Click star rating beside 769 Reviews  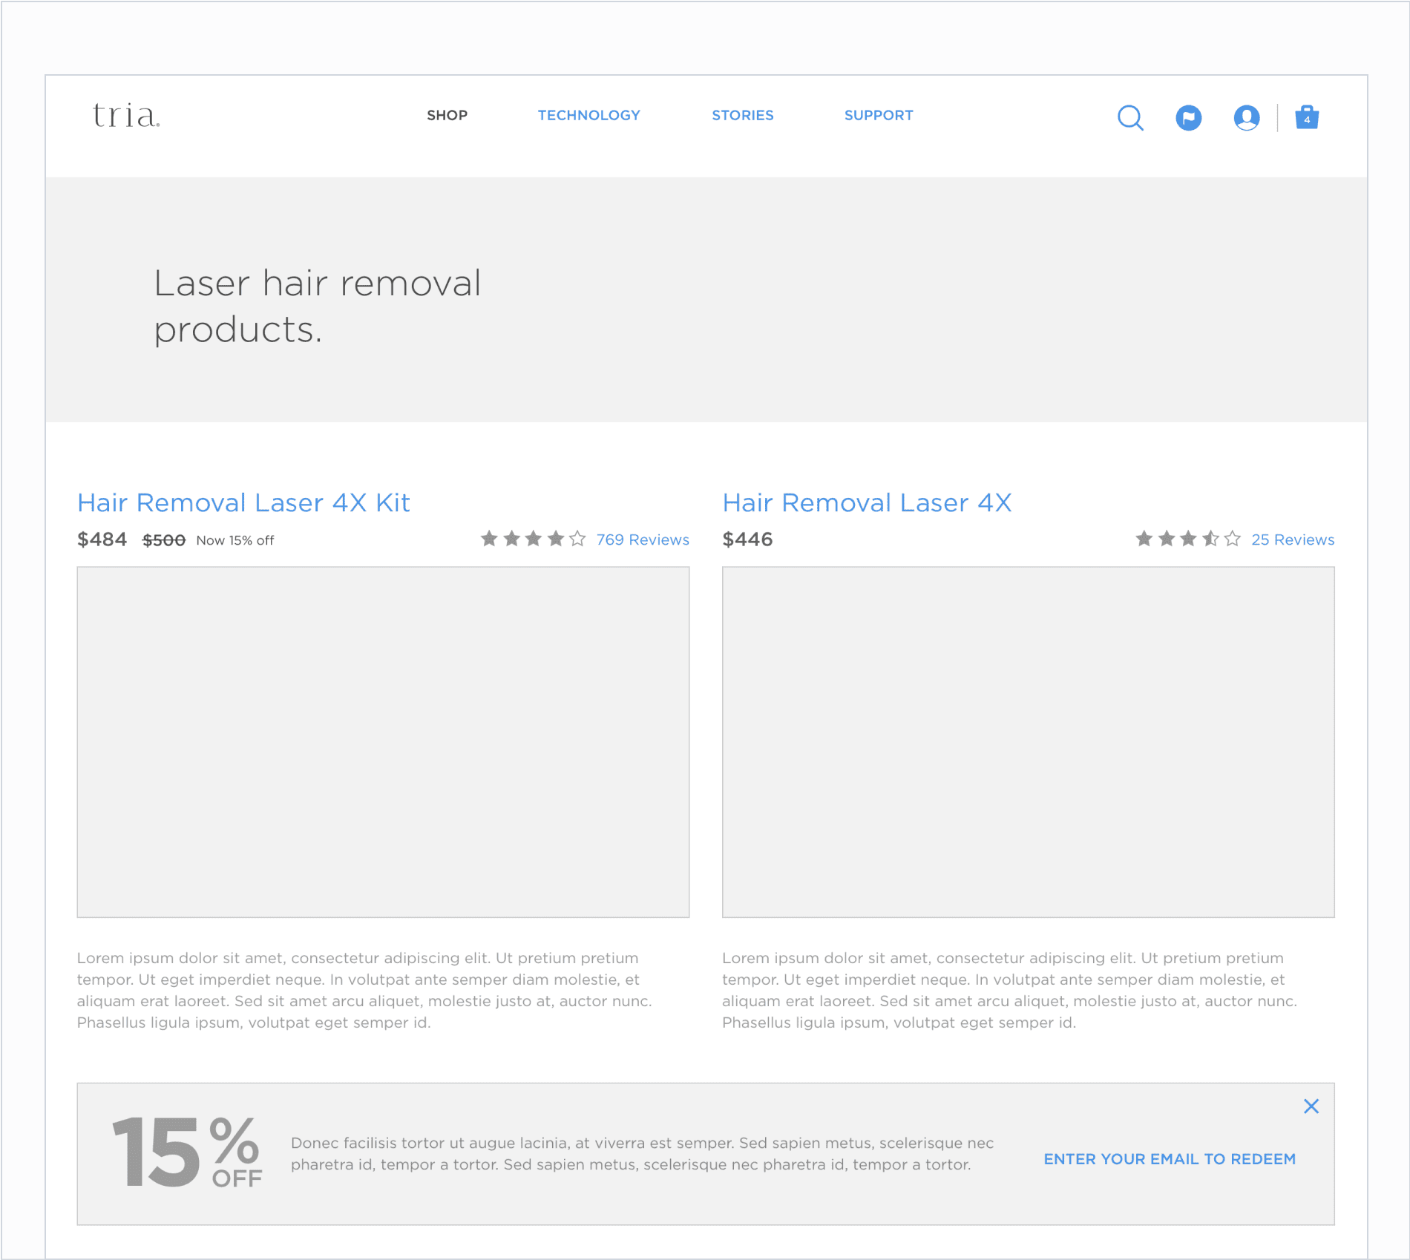[x=533, y=539]
